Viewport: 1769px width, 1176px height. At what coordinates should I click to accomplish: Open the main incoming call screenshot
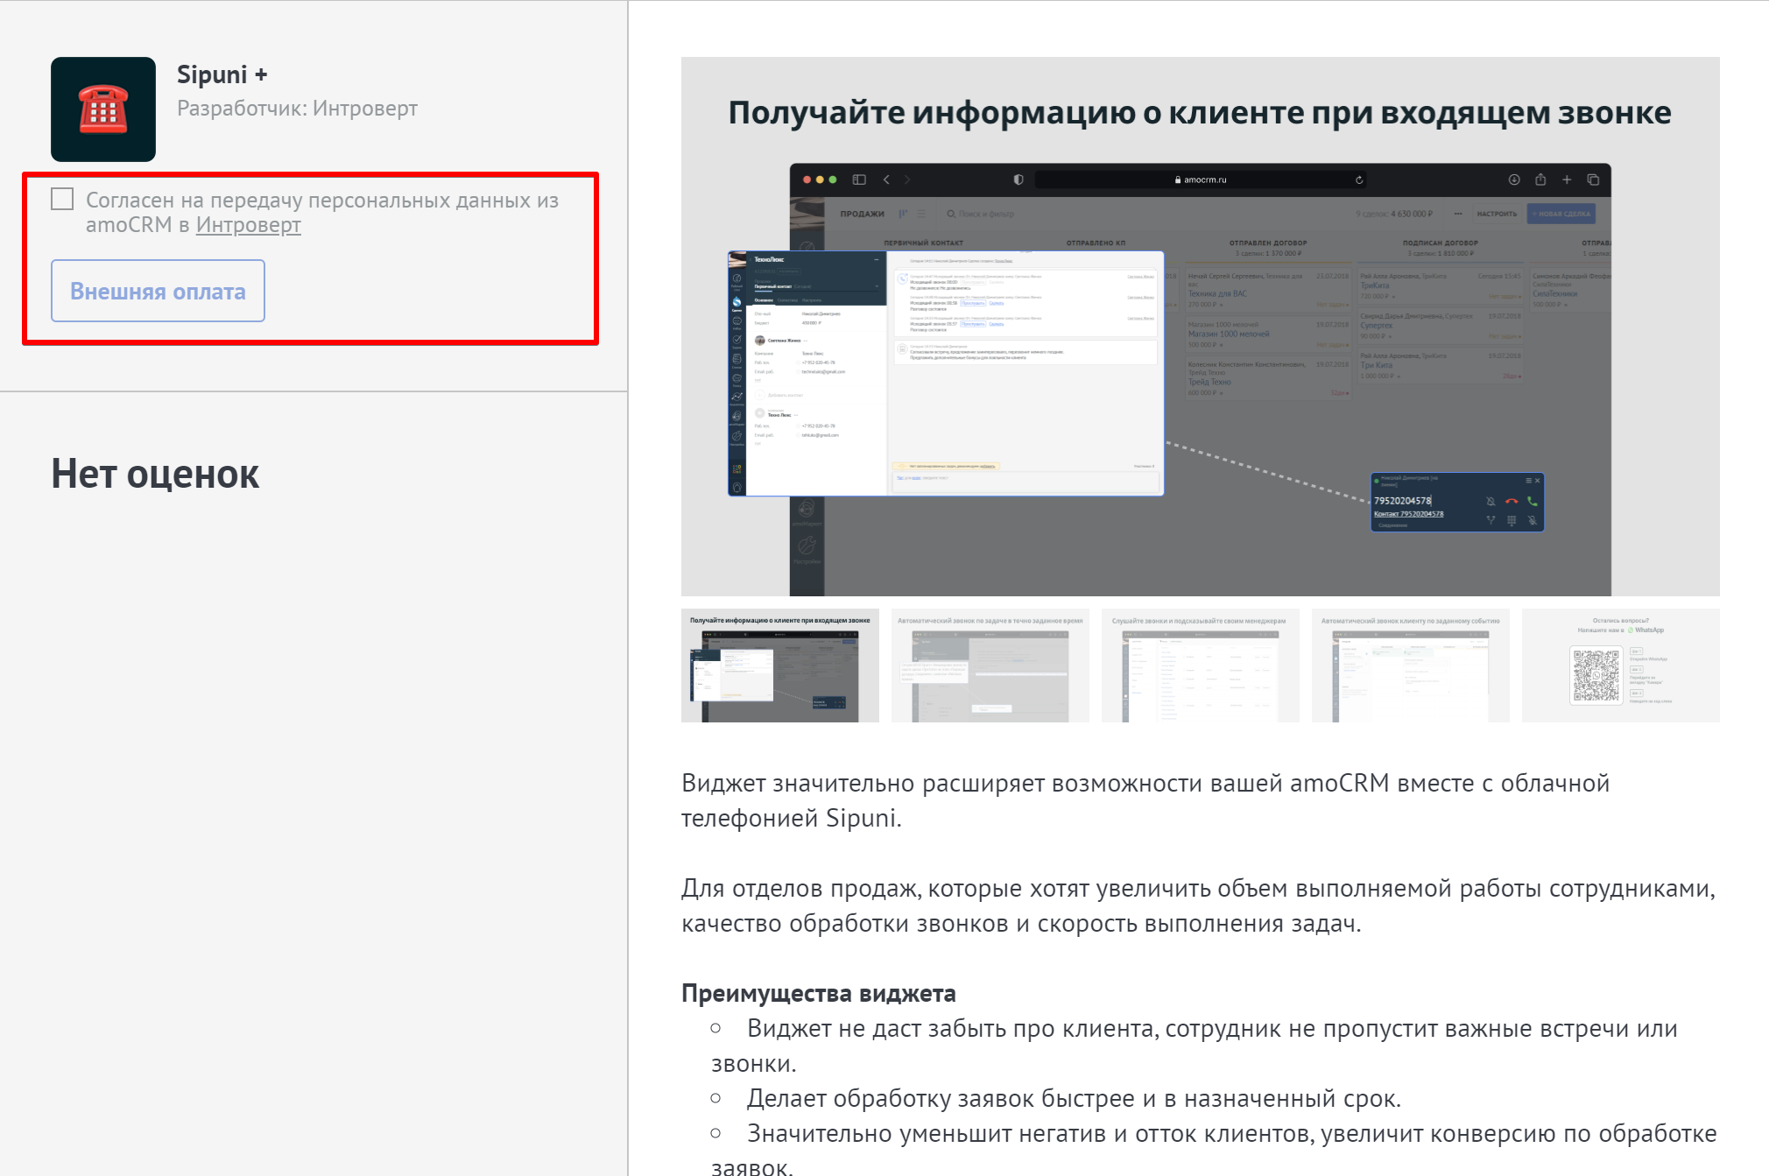point(1200,327)
